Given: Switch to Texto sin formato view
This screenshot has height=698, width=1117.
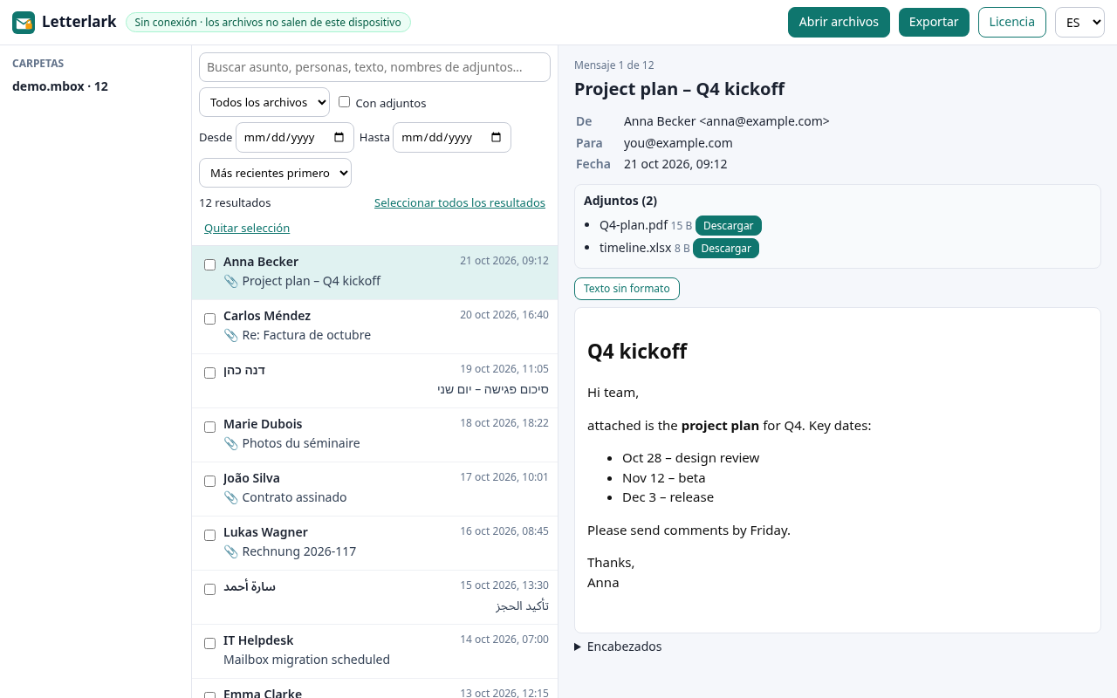Looking at the screenshot, I should (627, 289).
